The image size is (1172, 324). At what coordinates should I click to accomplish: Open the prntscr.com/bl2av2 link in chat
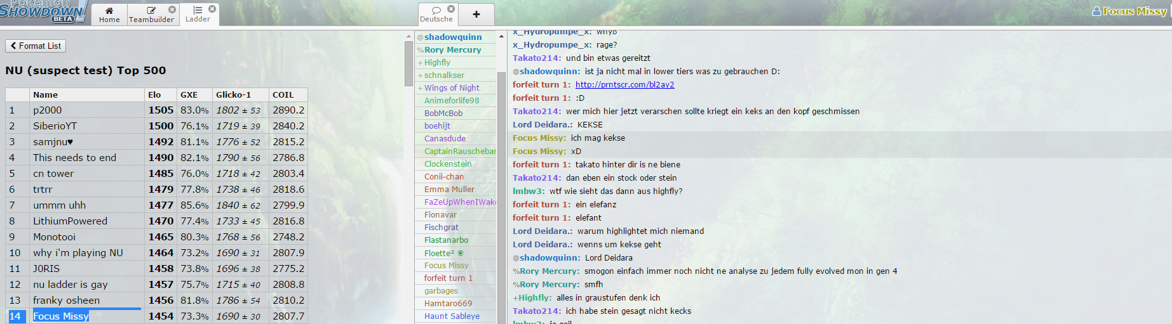point(624,84)
